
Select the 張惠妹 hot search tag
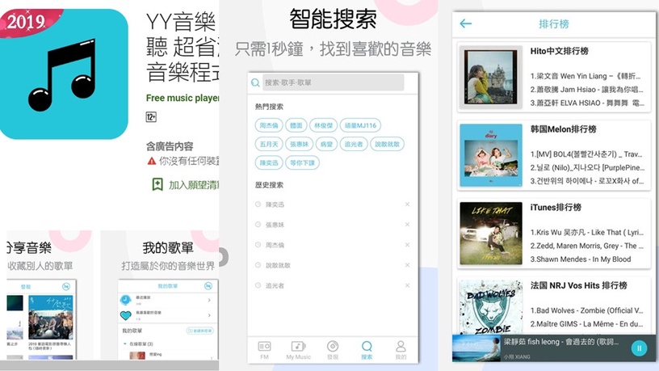pos(299,144)
